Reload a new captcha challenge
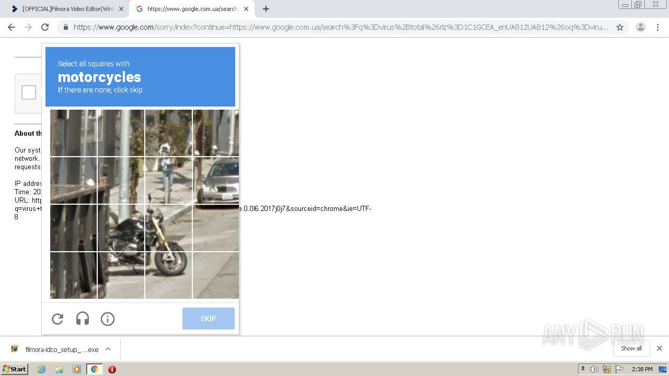669x376 pixels. [x=57, y=319]
